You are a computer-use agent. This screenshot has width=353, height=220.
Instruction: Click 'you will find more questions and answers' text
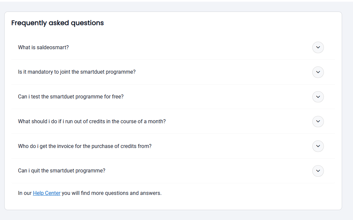(x=112, y=193)
